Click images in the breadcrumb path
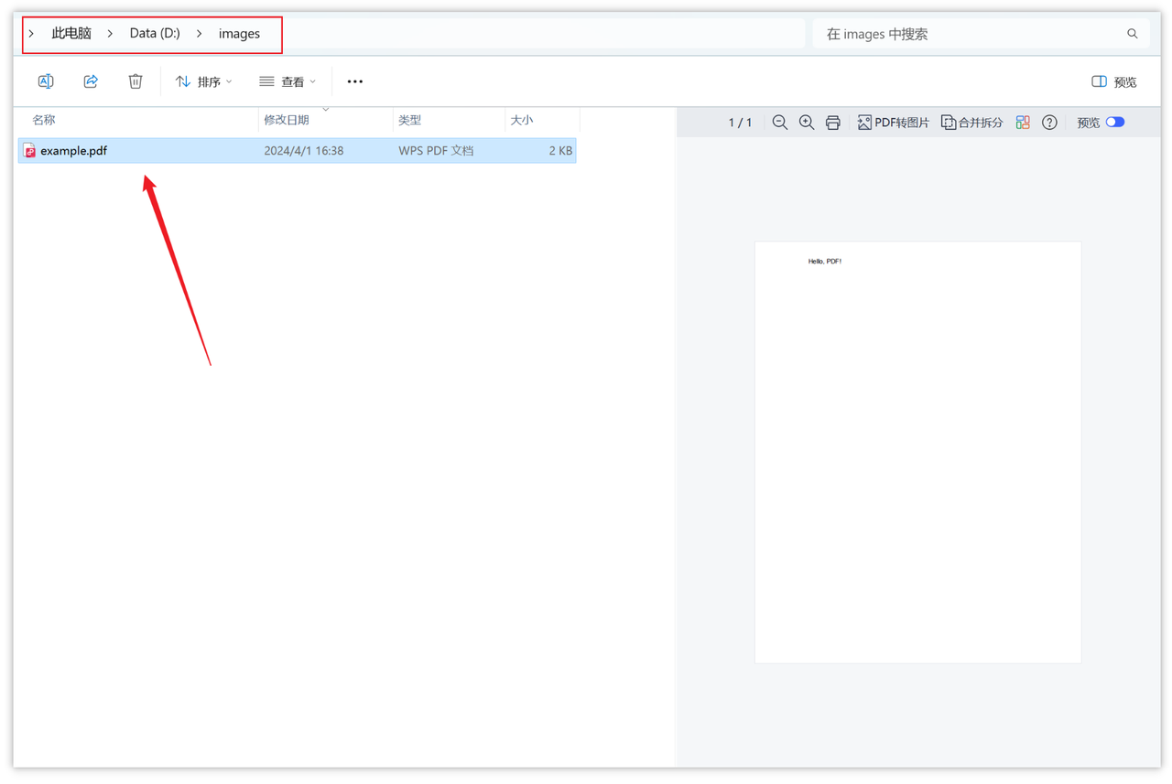The image size is (1172, 784). tap(239, 33)
